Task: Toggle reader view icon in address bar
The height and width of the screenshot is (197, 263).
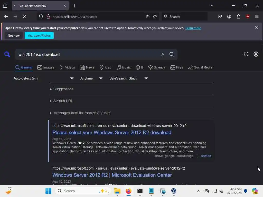Action: tap(148, 17)
